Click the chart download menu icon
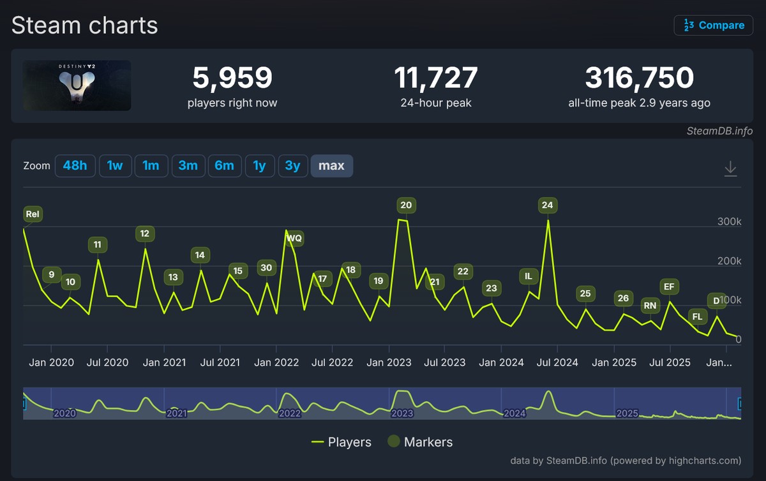 730,168
